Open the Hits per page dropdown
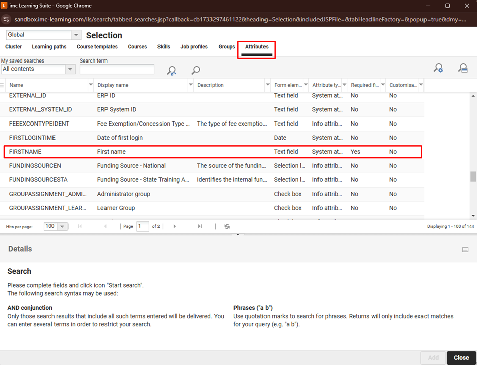The height and width of the screenshot is (365, 477). pyautogui.click(x=62, y=227)
